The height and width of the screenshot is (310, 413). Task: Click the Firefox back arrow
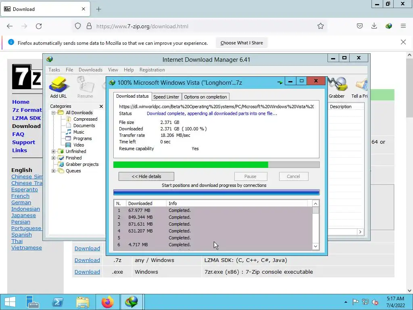[10, 26]
